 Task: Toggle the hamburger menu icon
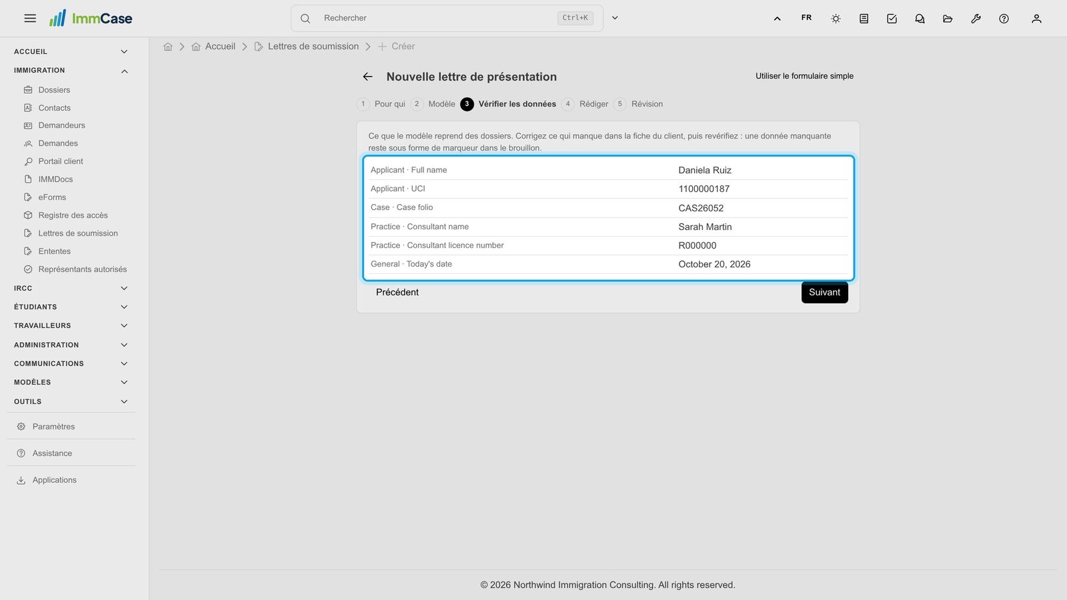pyautogui.click(x=30, y=18)
